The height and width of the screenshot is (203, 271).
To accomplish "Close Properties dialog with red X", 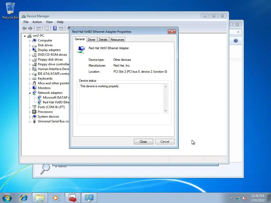I will click(x=172, y=32).
